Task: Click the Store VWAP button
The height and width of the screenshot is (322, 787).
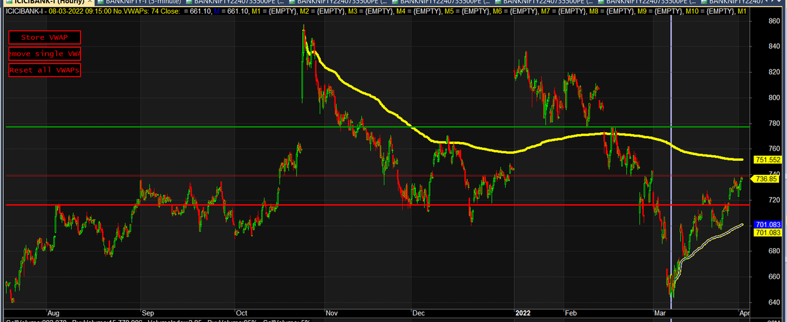Action: pyautogui.click(x=45, y=38)
